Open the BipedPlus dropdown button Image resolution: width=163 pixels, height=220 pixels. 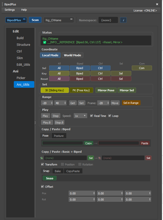[16, 20]
